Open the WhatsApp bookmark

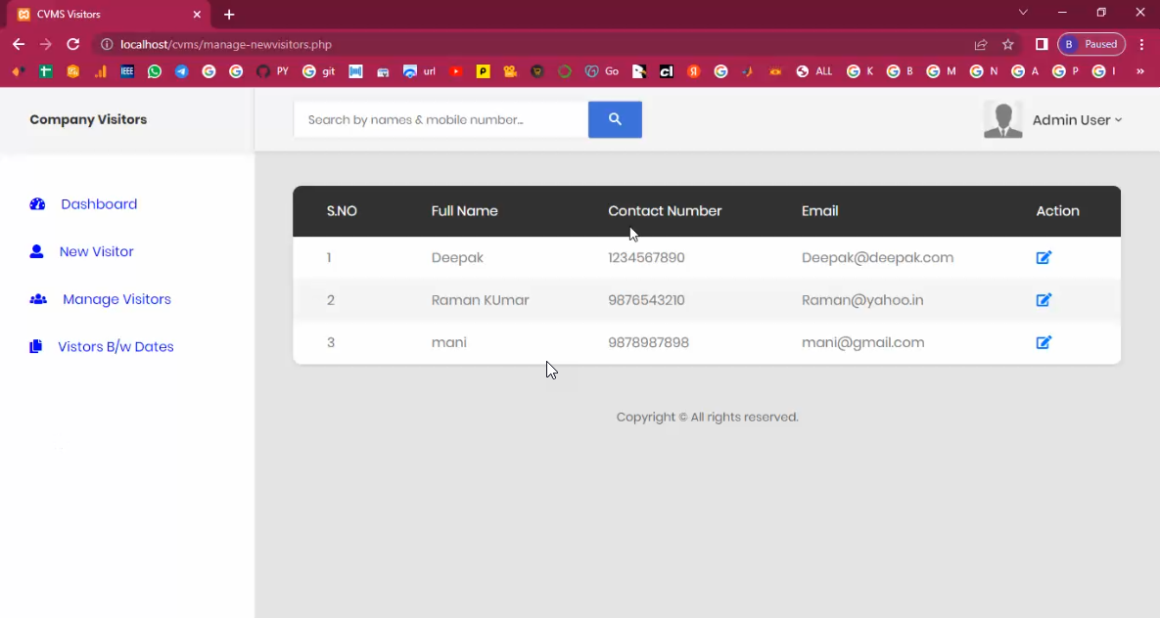(x=155, y=71)
